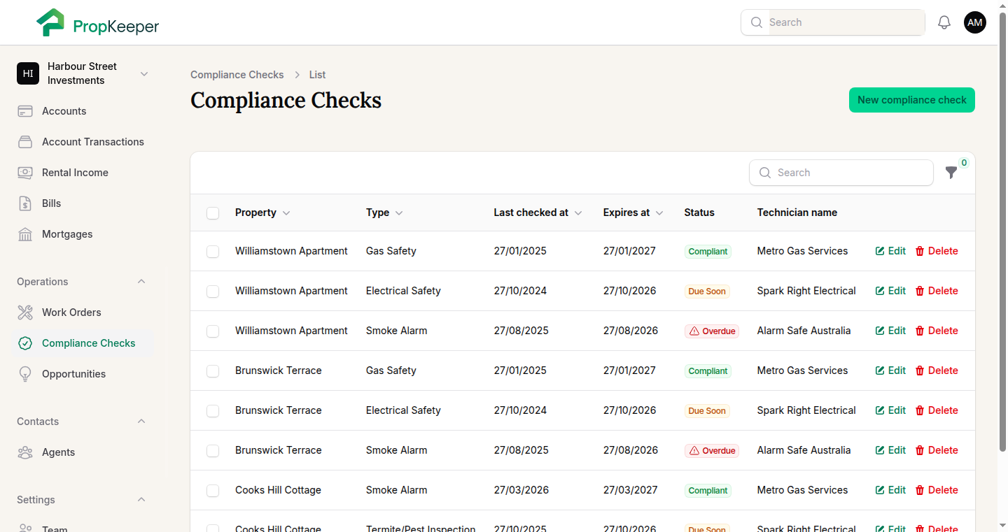Edit Brunswick Terrace Smoke Alarm check

tap(890, 450)
